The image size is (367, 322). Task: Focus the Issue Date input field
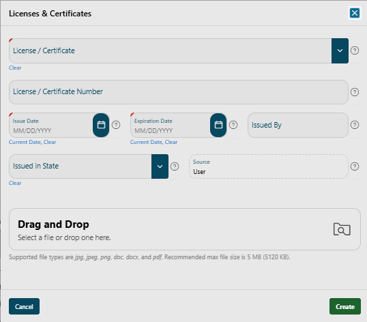tap(51, 126)
